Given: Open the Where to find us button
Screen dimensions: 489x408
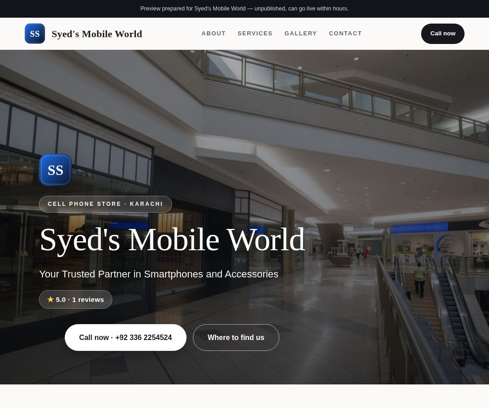Looking at the screenshot, I should coord(236,337).
